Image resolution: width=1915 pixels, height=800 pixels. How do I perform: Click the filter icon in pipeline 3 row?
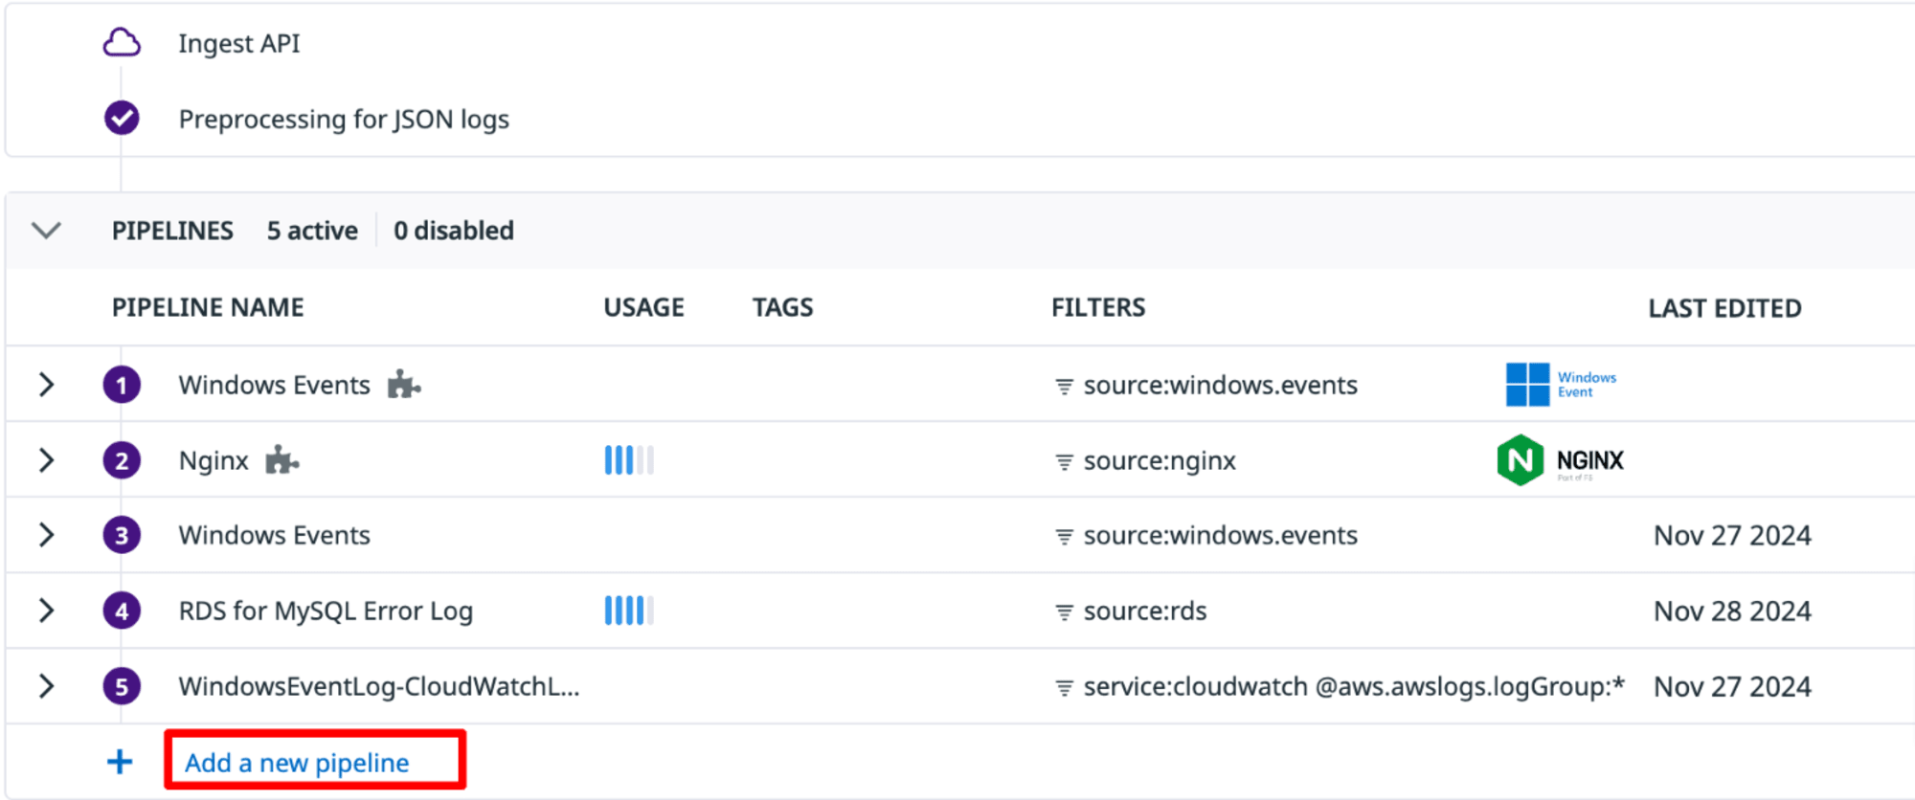pyautogui.click(x=1064, y=537)
